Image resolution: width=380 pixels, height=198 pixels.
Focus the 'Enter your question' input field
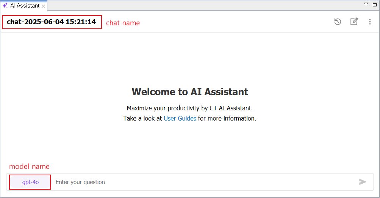point(203,182)
